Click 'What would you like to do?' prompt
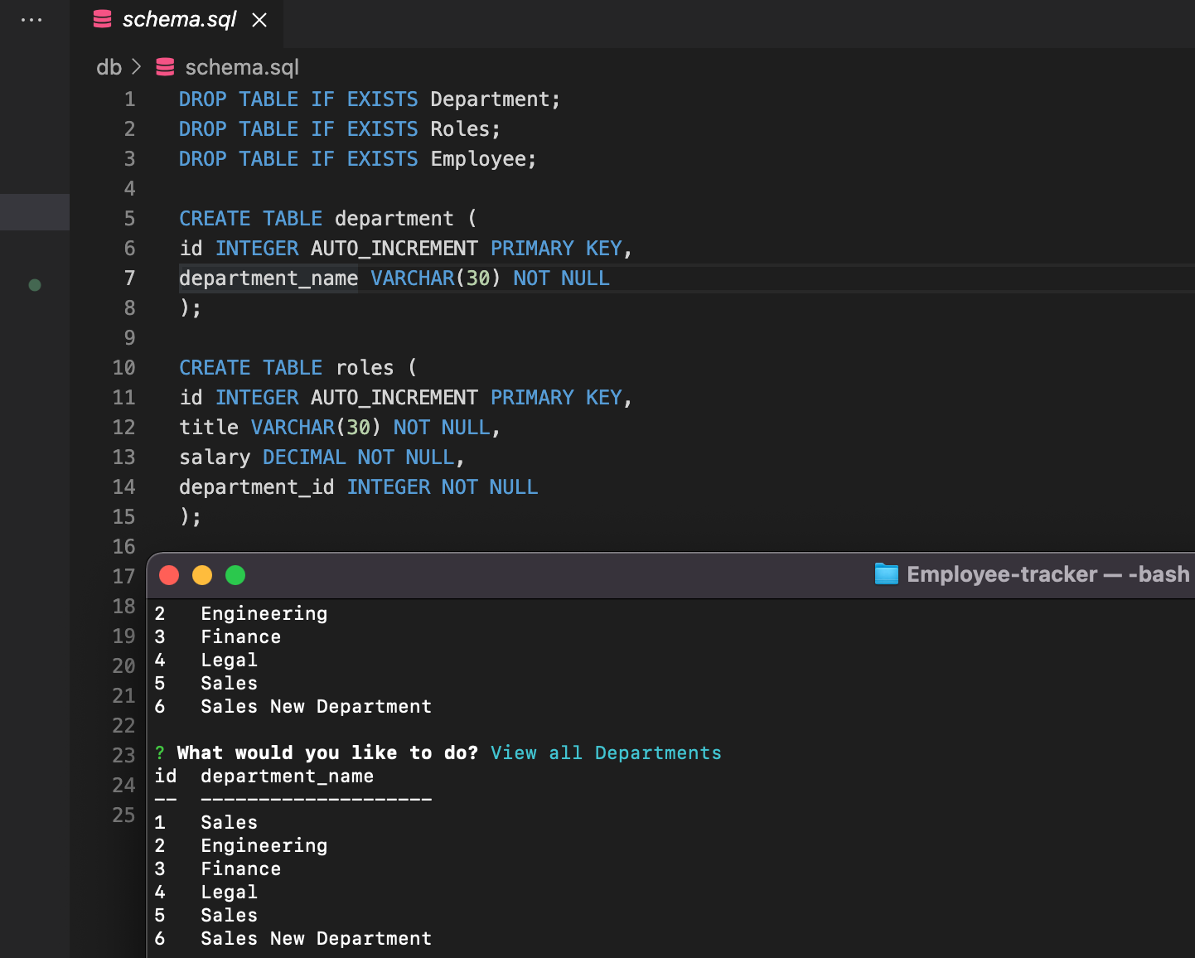Screen dimensions: 1195x958 point(327,752)
